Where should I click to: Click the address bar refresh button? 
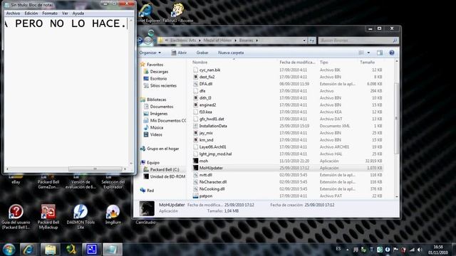click(x=312, y=41)
